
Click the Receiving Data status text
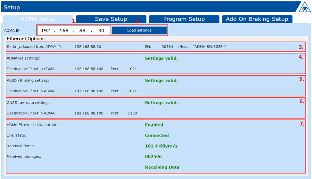click(162, 167)
